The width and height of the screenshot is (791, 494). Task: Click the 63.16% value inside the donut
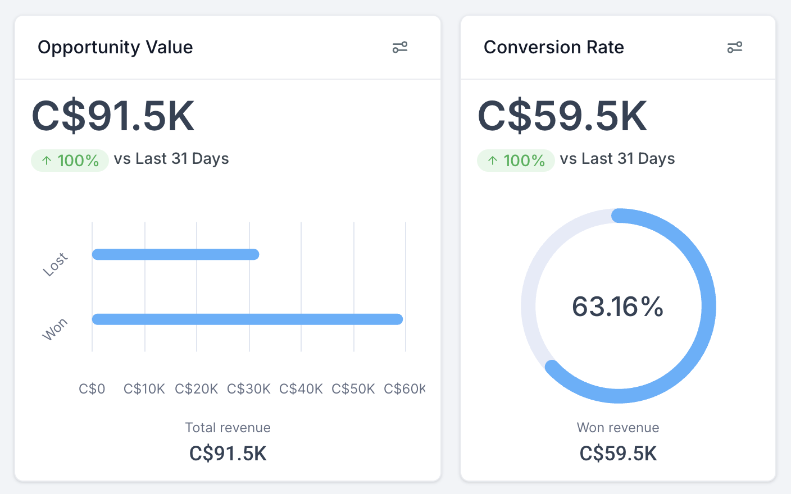(617, 307)
